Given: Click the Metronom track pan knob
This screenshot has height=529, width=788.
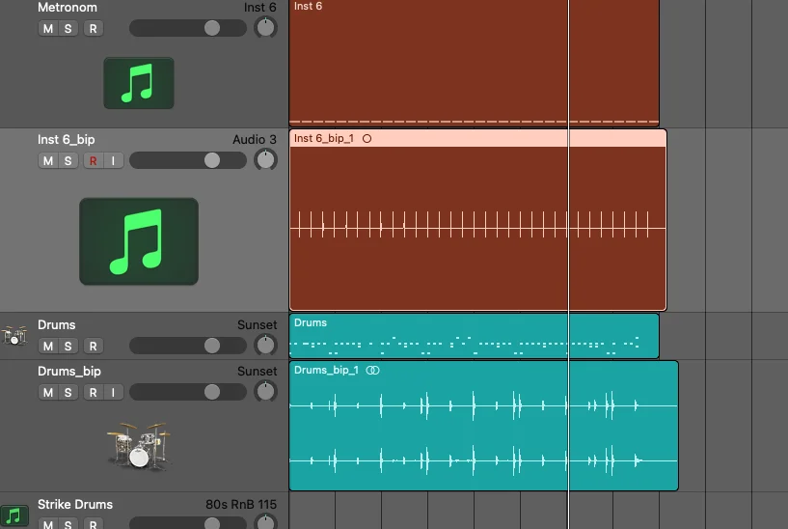Looking at the screenshot, I should pos(265,28).
